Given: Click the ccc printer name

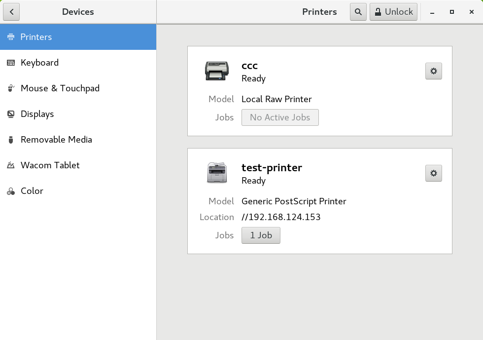Looking at the screenshot, I should [x=249, y=66].
